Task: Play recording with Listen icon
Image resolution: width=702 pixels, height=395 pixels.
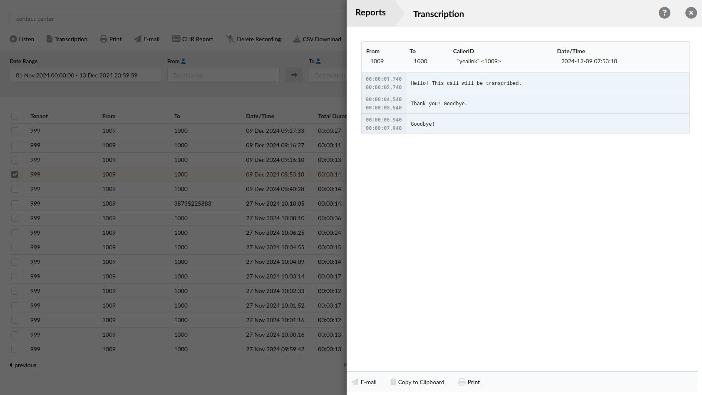Action: pos(13,39)
